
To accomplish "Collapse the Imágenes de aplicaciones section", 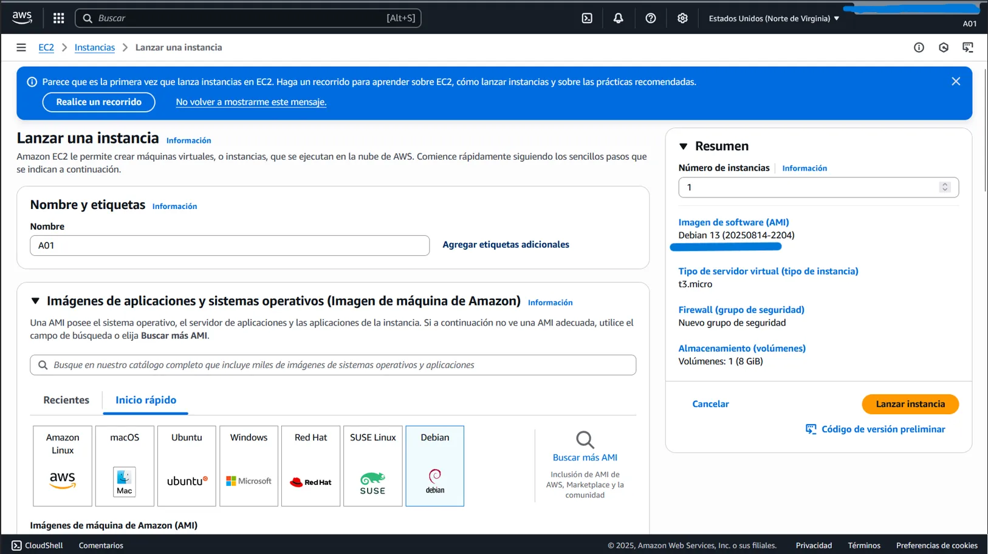I will (35, 301).
